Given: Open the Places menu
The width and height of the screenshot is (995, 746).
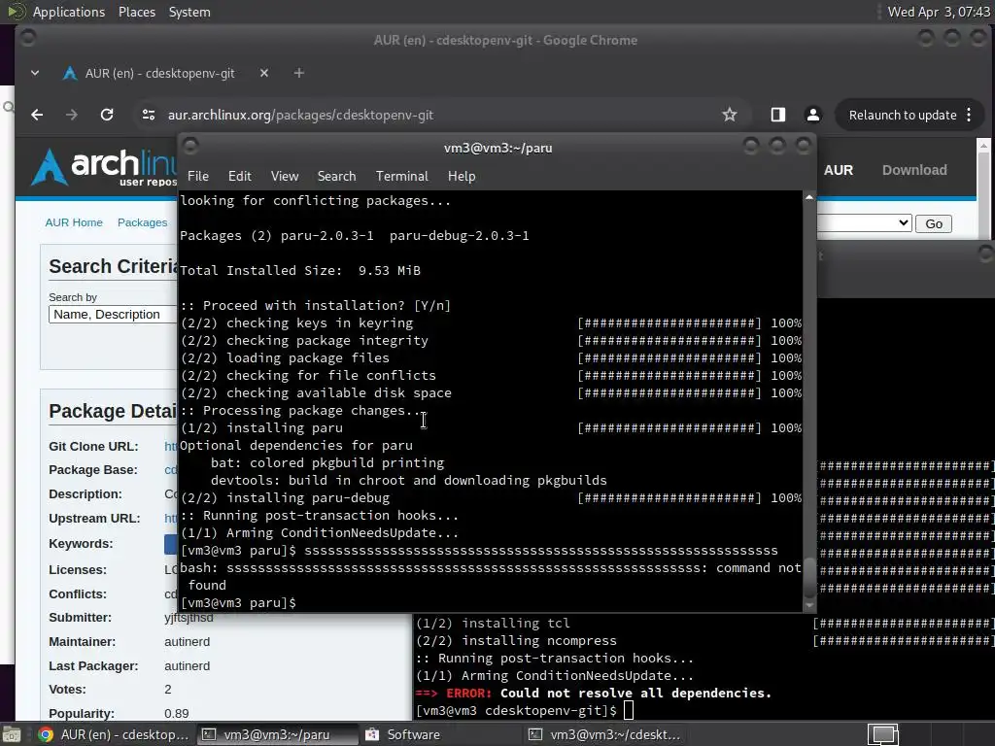Looking at the screenshot, I should coord(137,12).
